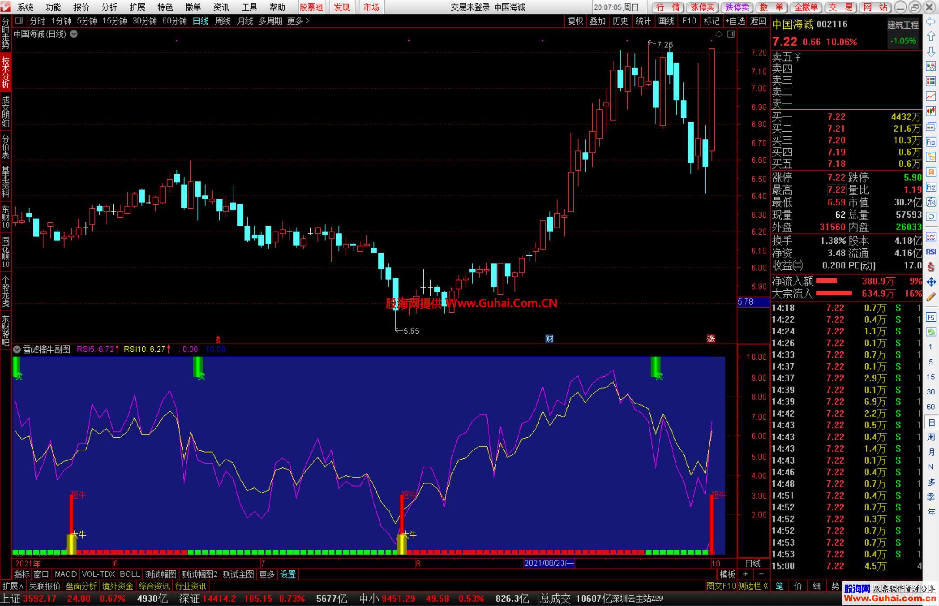Click the wavy multi-line indicator icon
The height and width of the screenshot is (606, 939).
[931, 237]
